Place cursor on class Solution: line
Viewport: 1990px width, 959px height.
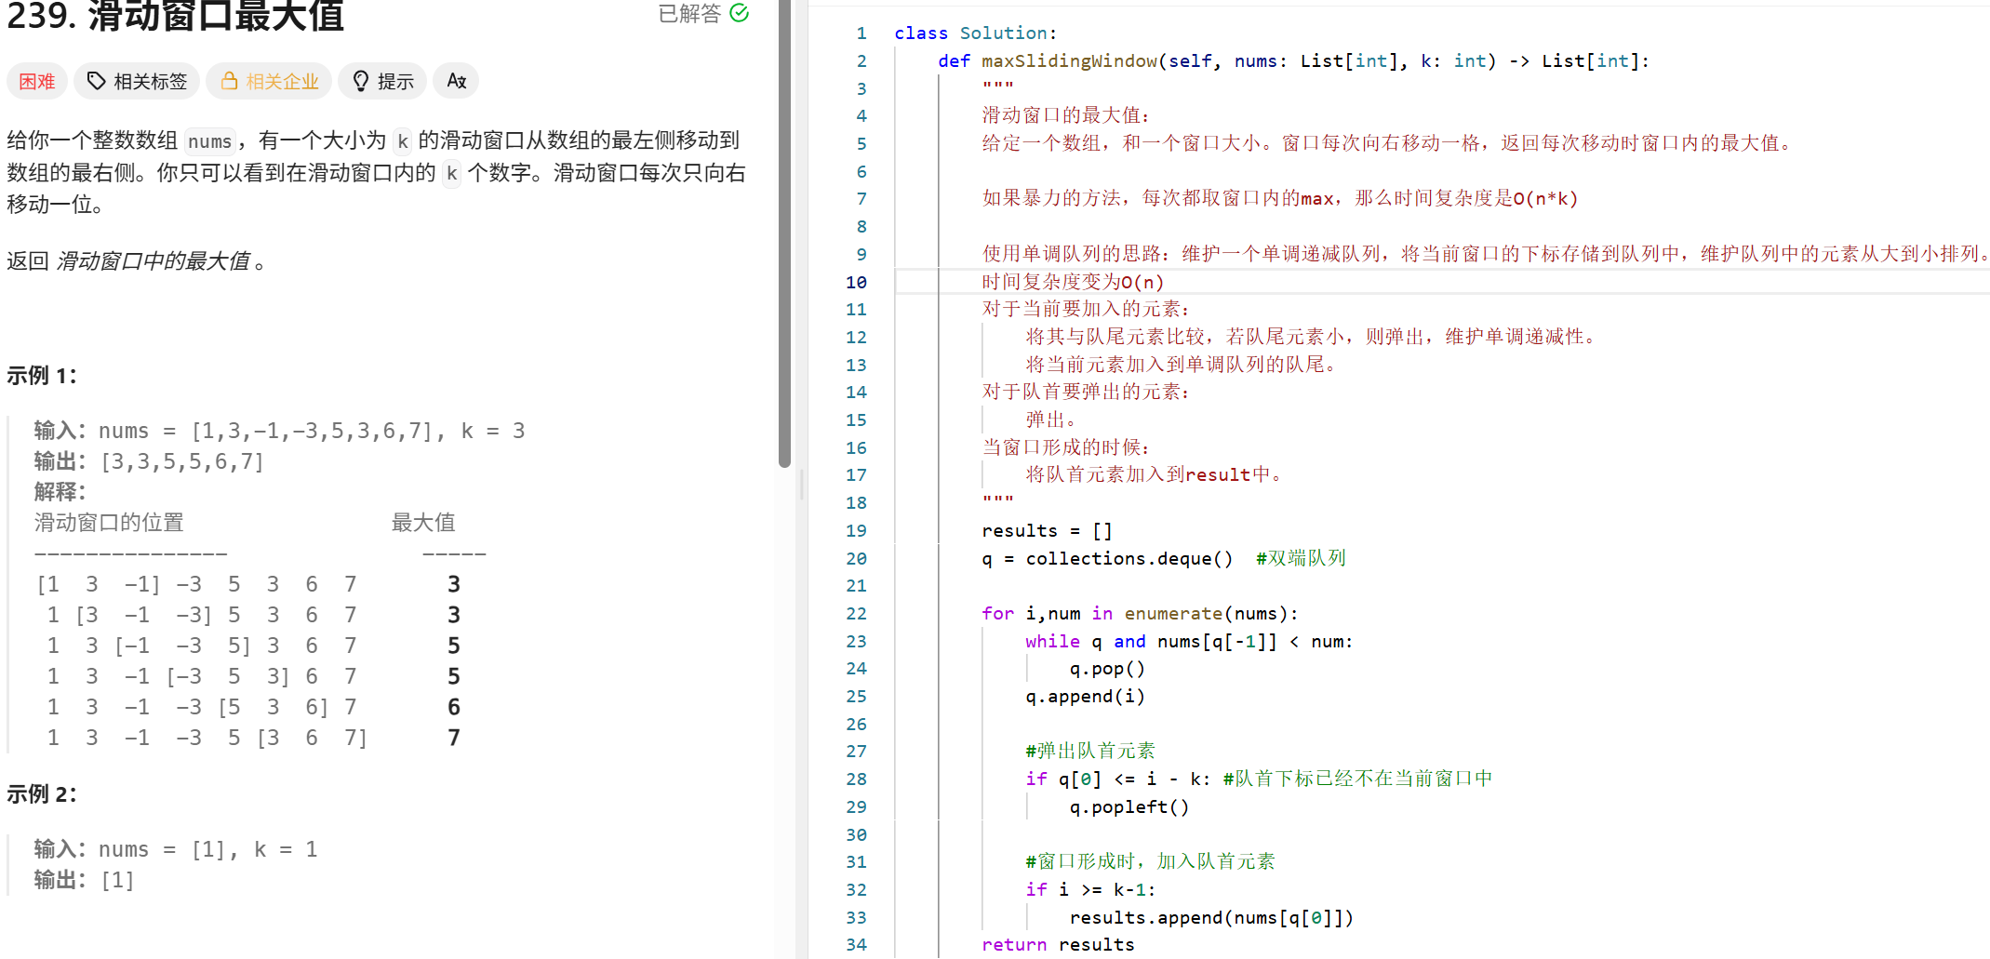pos(975,33)
